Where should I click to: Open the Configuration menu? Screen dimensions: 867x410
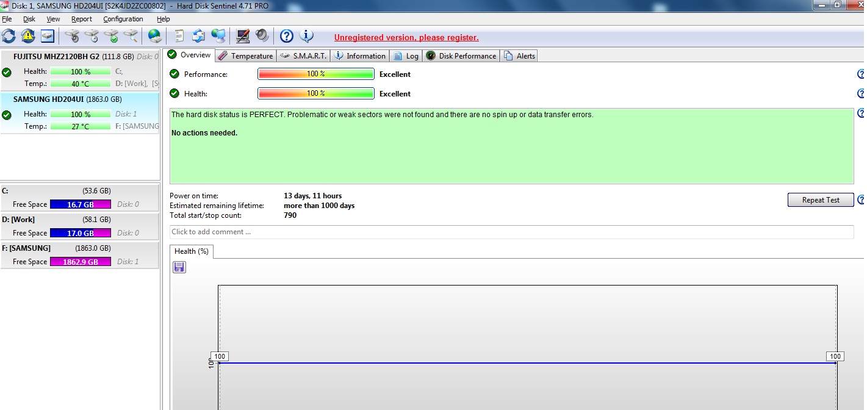click(x=123, y=19)
